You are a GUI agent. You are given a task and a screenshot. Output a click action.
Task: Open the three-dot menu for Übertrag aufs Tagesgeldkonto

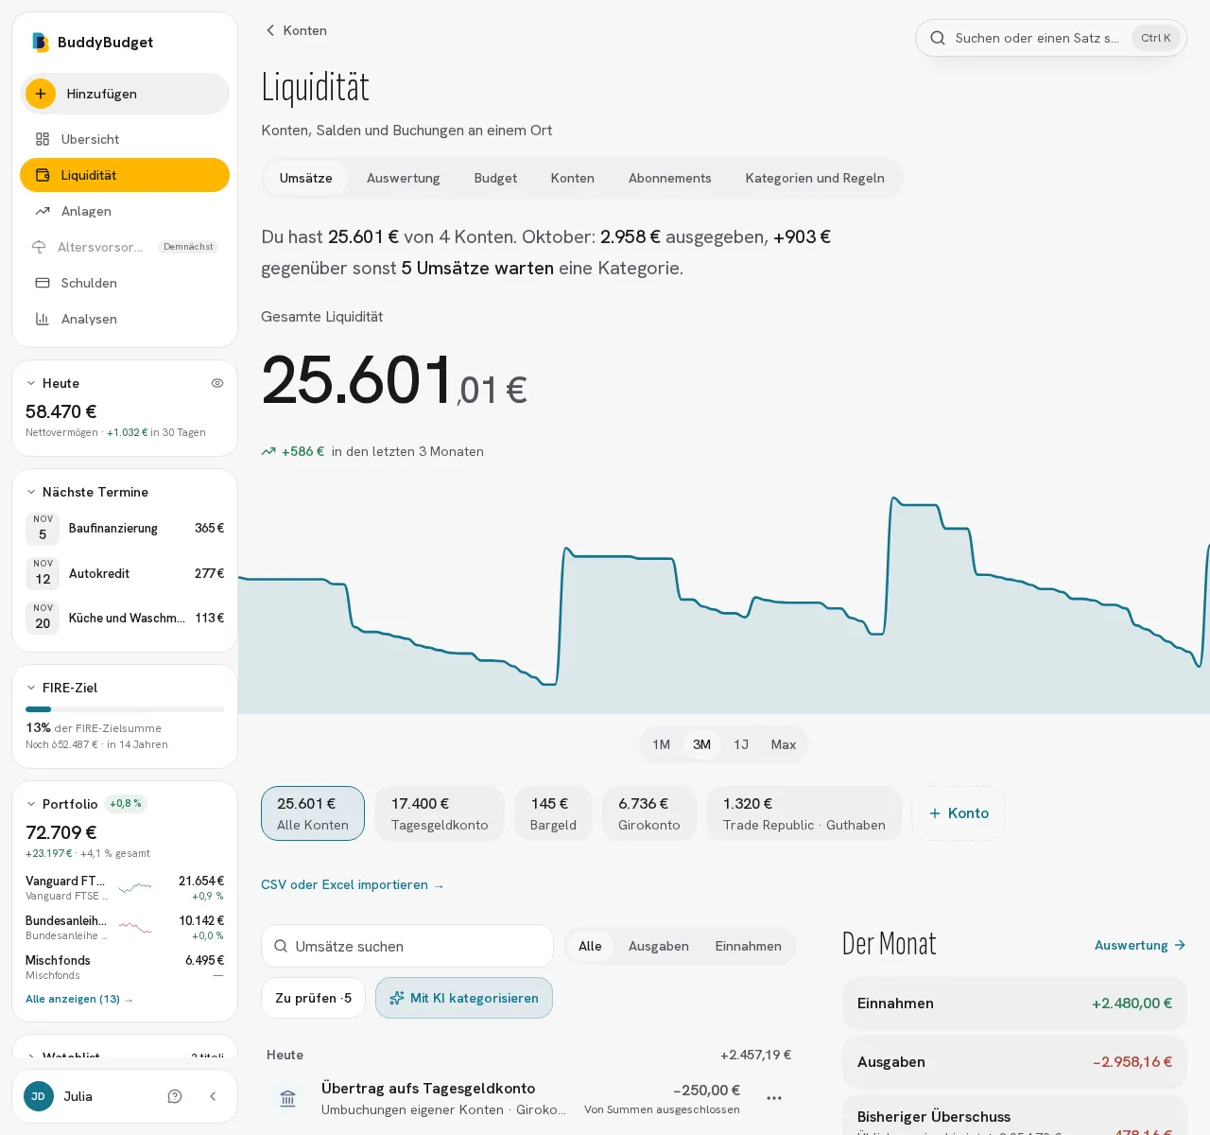coord(774,1098)
